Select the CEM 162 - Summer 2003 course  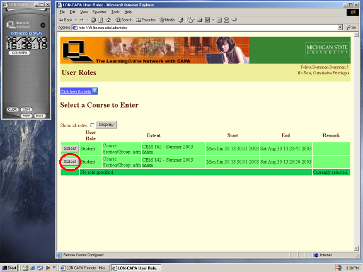(x=70, y=148)
